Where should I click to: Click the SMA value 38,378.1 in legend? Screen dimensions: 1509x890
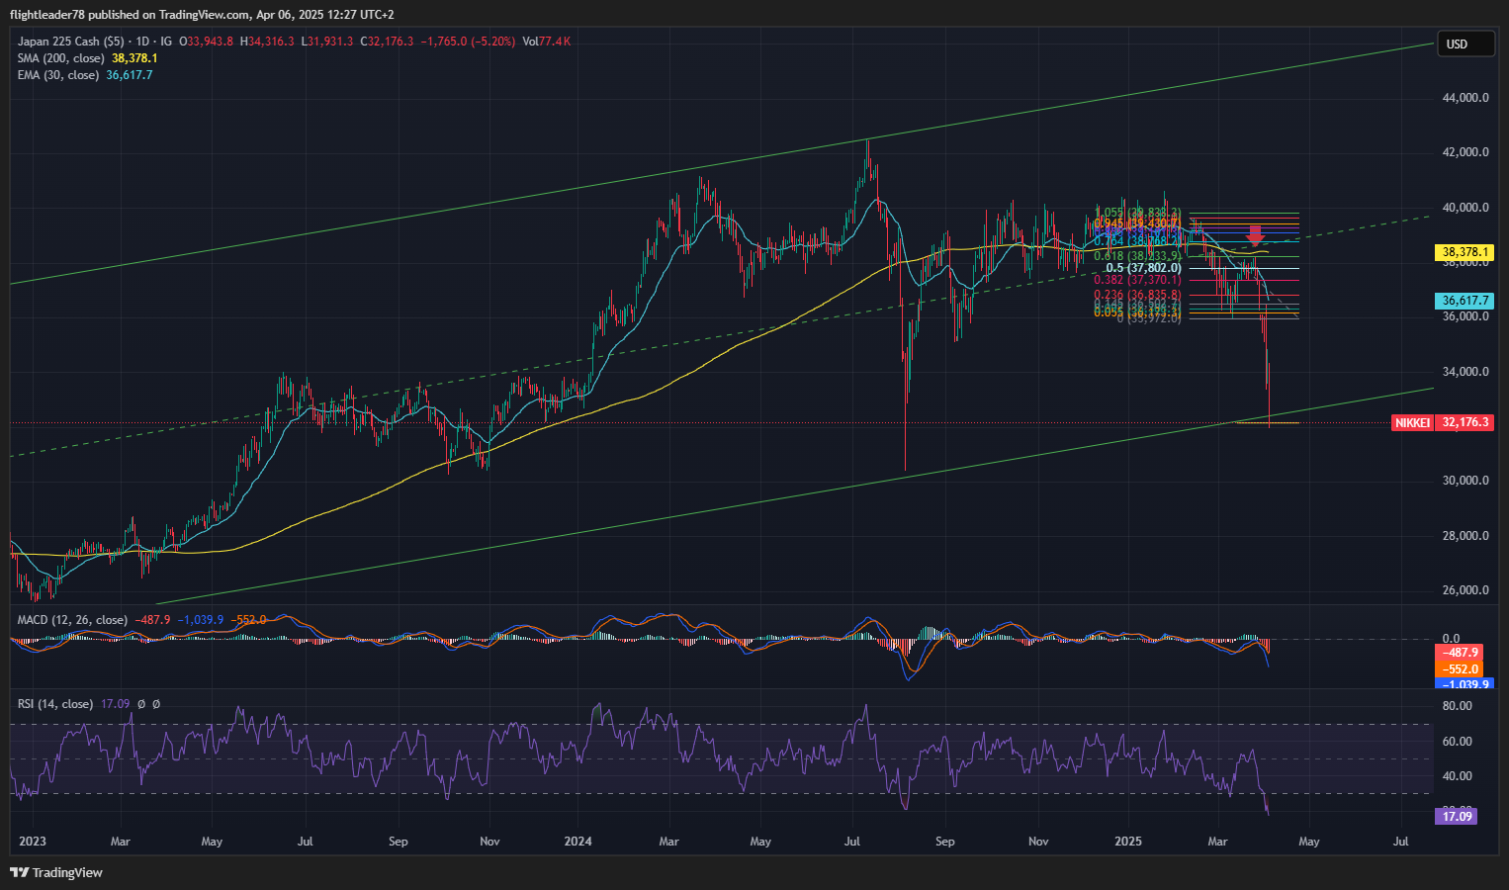click(134, 58)
